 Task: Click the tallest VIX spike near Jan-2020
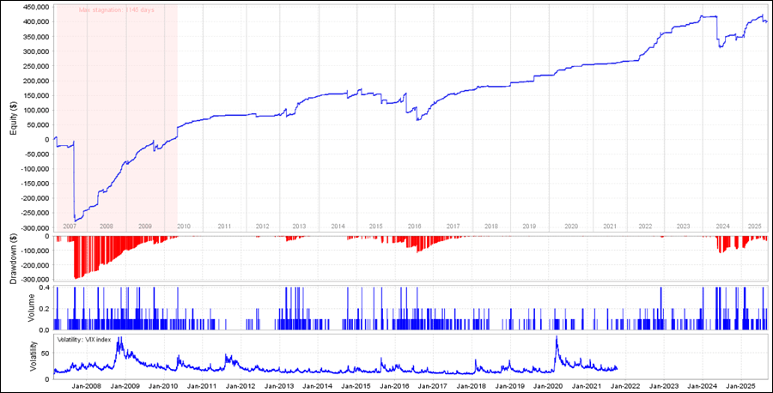557,337
